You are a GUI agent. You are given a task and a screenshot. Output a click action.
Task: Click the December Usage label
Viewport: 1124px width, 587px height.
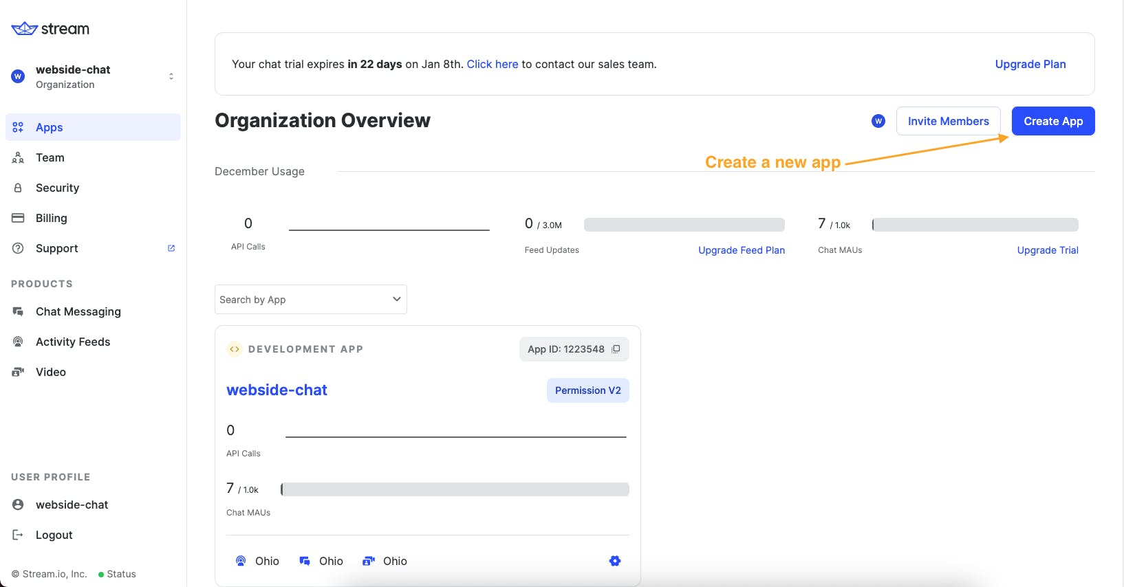coord(259,171)
